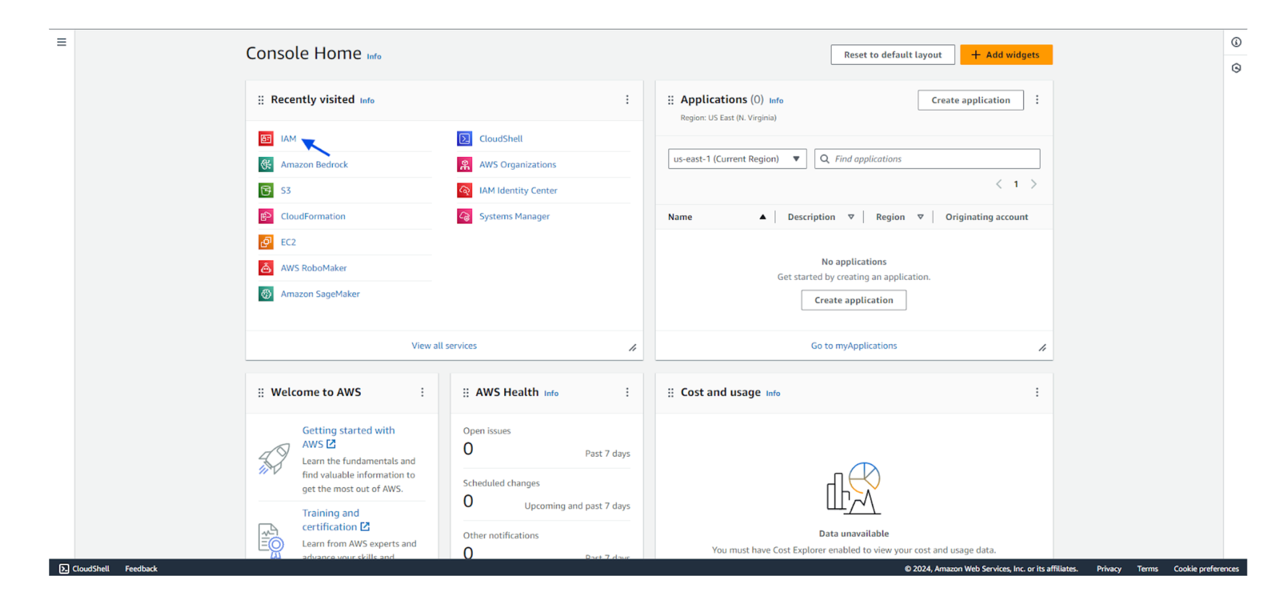The height and width of the screenshot is (591, 1273).
Task: Click the Add widgets button
Action: (1006, 55)
